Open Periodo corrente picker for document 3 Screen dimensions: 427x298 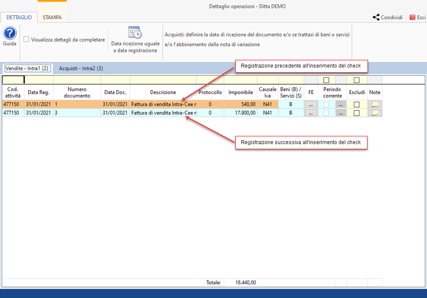(341, 113)
